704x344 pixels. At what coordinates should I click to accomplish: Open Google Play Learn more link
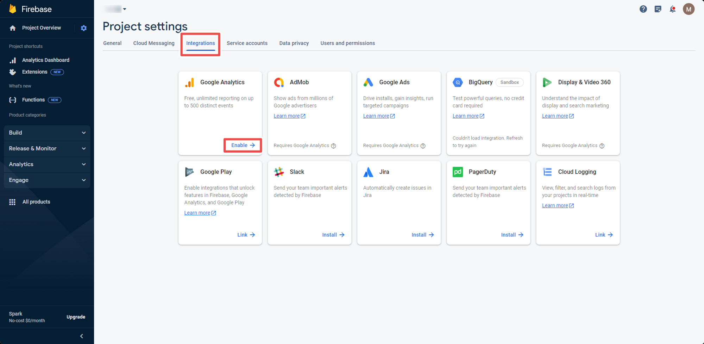[200, 213]
